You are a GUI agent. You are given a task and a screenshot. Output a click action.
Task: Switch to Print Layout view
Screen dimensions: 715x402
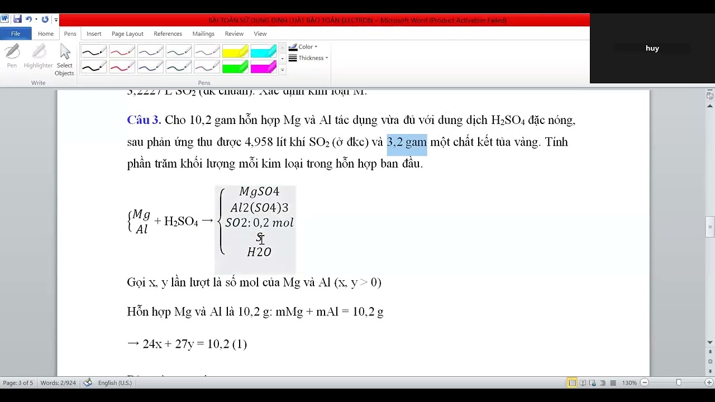click(x=572, y=382)
